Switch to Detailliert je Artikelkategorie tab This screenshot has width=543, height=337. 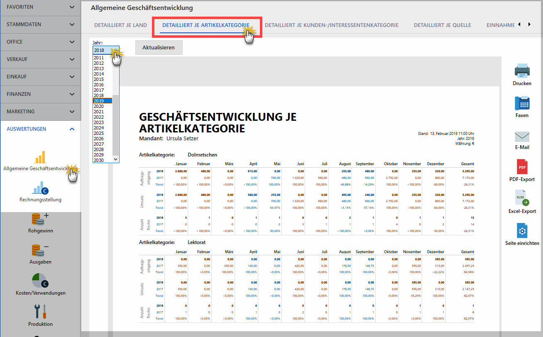[x=206, y=25]
